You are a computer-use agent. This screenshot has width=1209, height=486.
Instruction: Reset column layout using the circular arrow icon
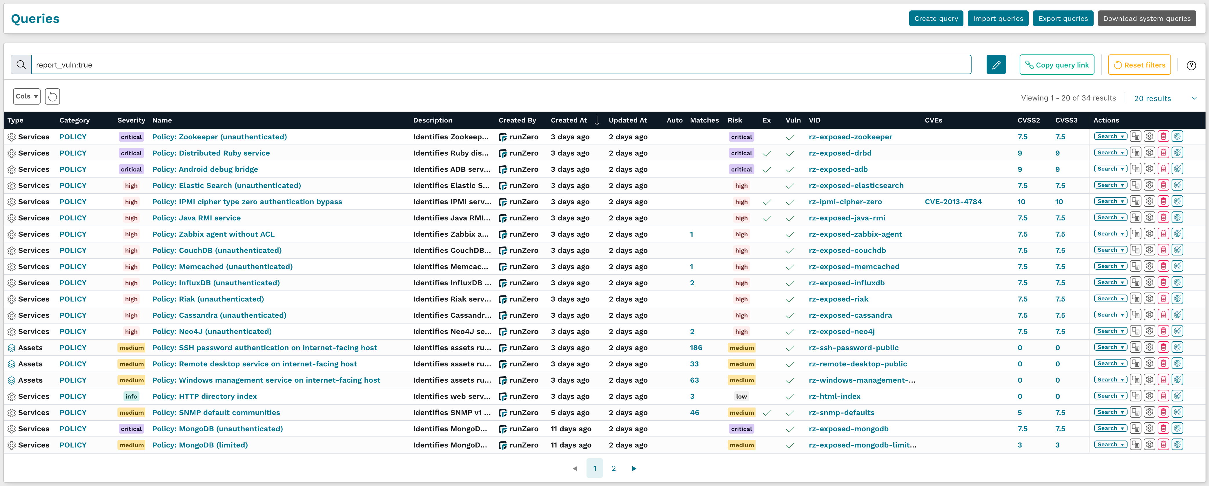coord(52,96)
